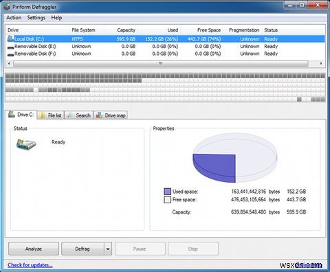Click the Capacity label in Properties
This screenshot has height=272, width=330.
point(181,212)
